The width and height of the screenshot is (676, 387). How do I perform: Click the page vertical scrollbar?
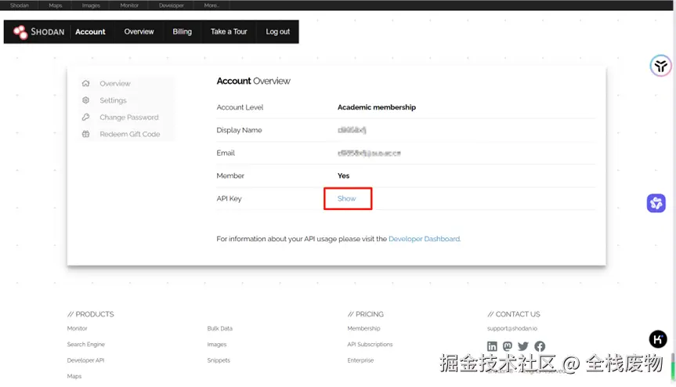pos(673,365)
